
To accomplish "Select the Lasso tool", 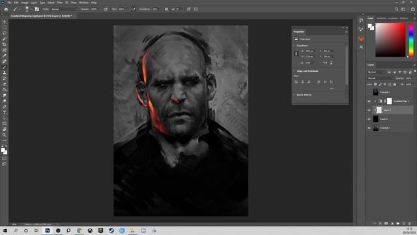I will tap(5, 33).
